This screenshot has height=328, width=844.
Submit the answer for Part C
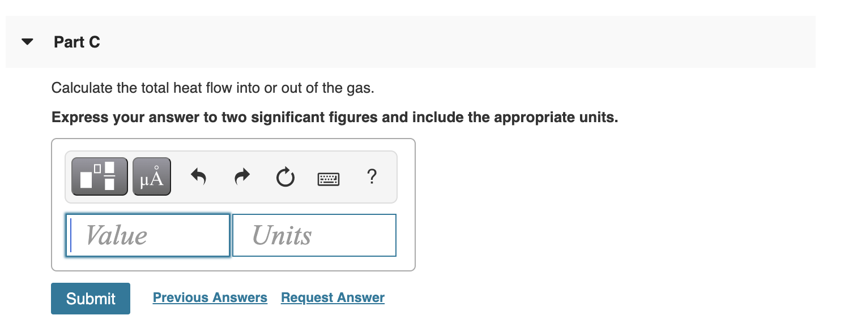90,298
